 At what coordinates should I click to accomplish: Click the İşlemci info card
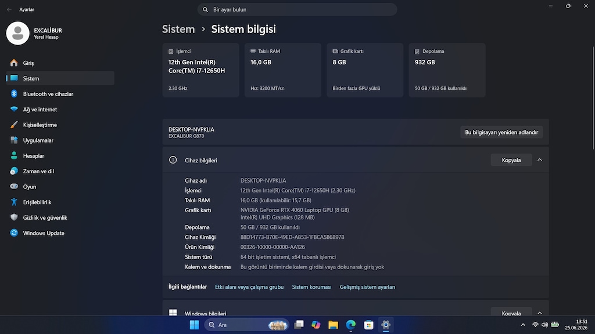coord(200,70)
